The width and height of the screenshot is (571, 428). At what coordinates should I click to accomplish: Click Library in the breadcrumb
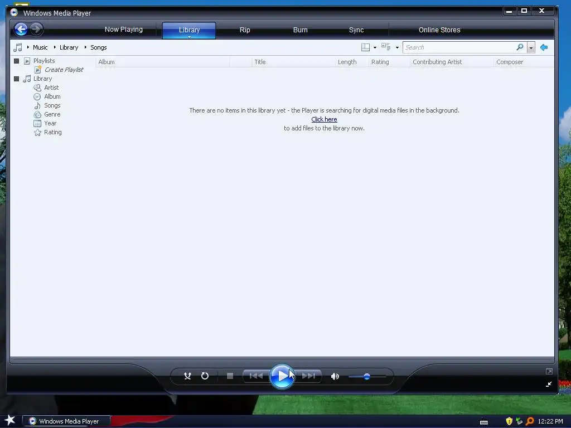69,47
